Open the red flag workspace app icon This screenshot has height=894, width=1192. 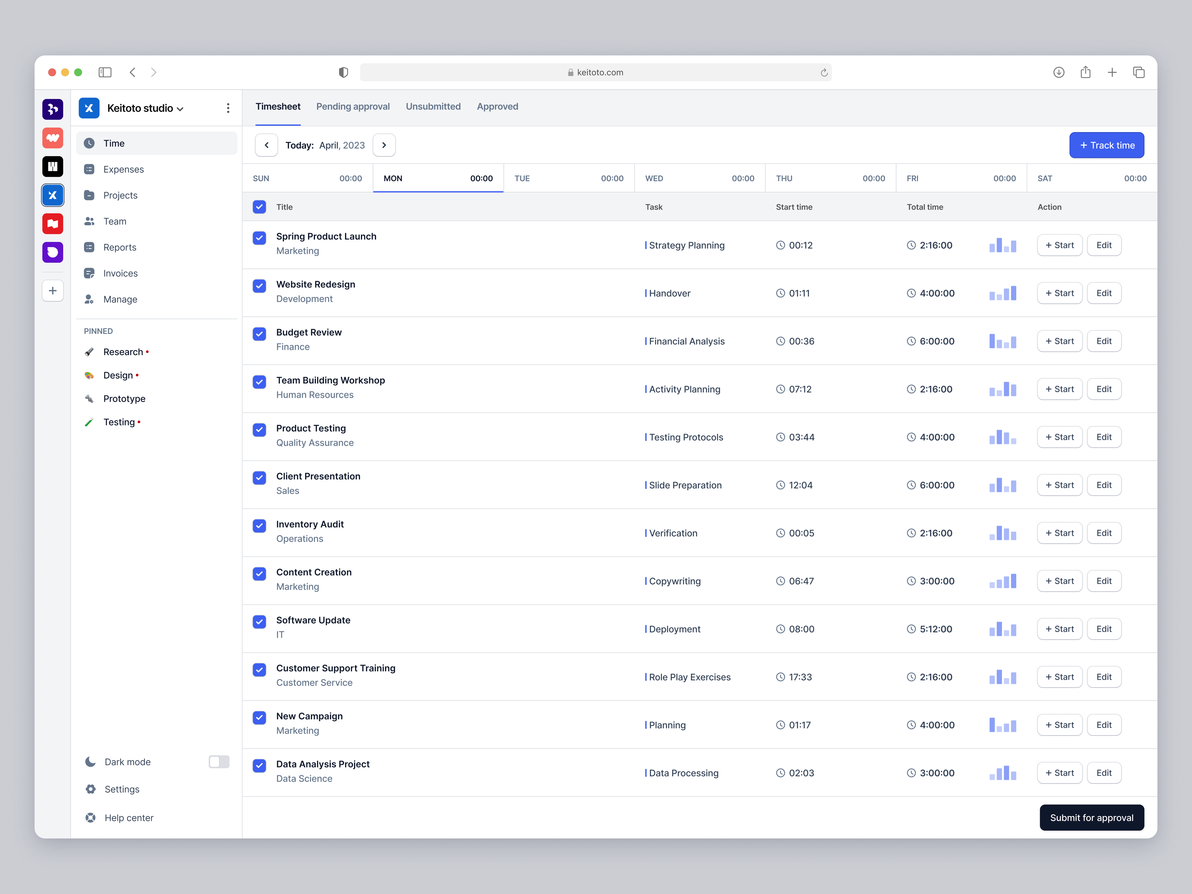[52, 223]
